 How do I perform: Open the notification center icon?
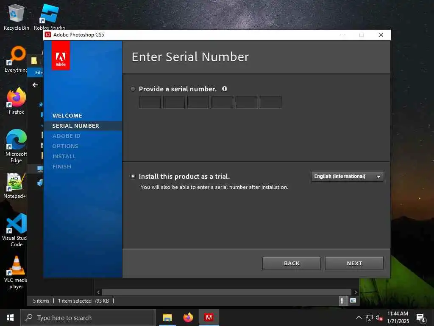pos(421,318)
